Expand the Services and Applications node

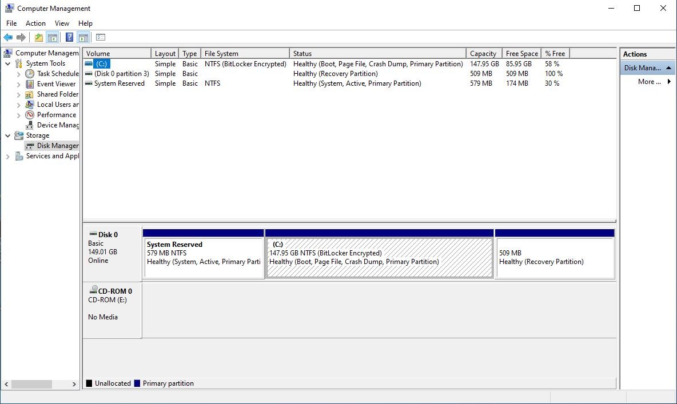[x=8, y=157]
